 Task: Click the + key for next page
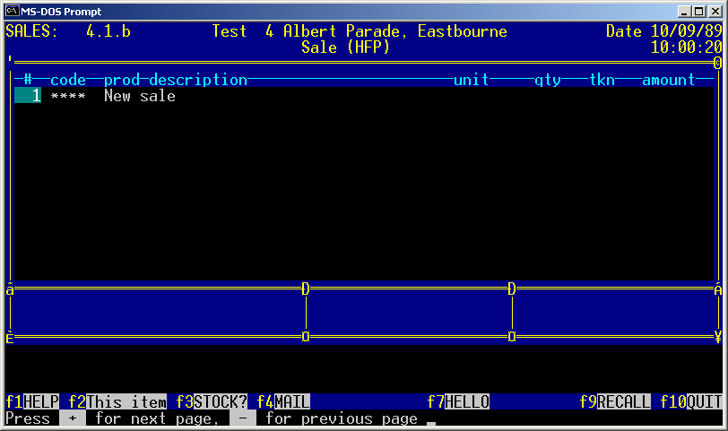pyautogui.click(x=73, y=419)
